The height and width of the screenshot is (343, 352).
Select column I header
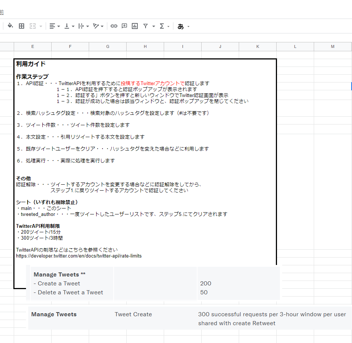183,46
